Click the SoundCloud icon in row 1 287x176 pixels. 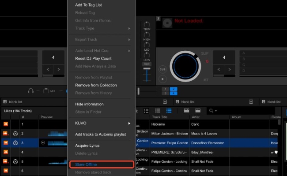(6, 124)
